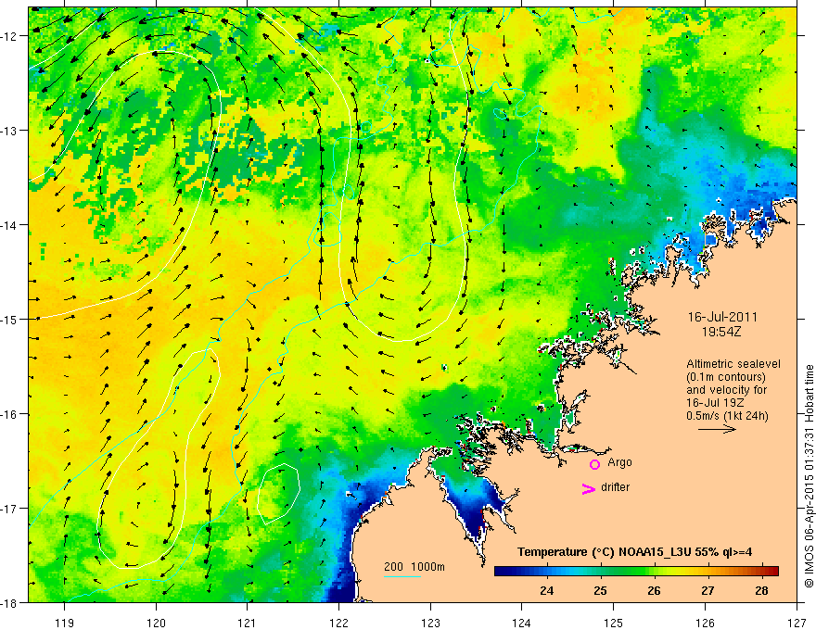Click the 'and velocity for' caption line
This screenshot has width=816, height=630.
[726, 390]
